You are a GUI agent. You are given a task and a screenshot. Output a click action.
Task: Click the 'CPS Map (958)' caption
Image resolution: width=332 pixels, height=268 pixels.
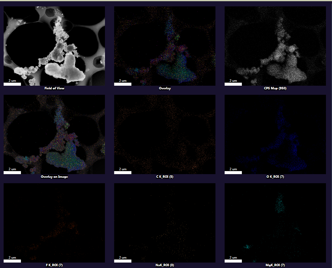tap(275, 88)
